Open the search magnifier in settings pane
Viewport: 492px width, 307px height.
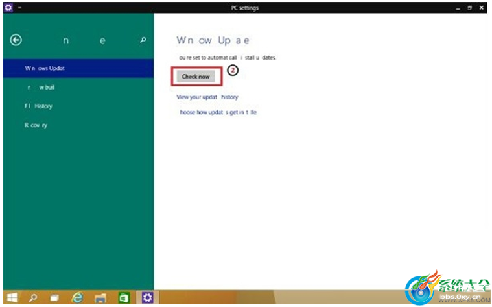(143, 40)
